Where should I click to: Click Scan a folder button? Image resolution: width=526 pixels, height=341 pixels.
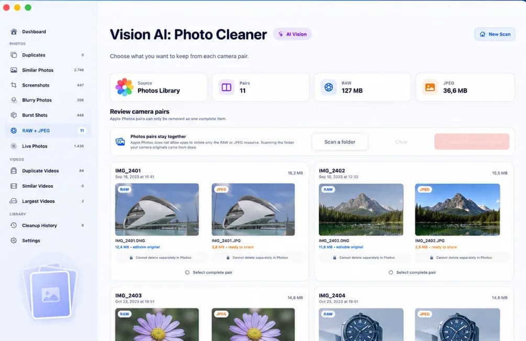(340, 142)
